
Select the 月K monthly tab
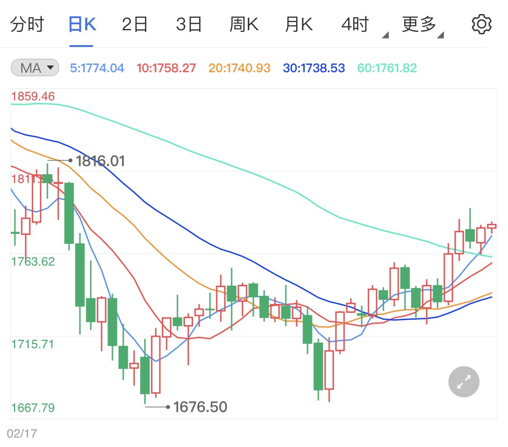click(x=299, y=24)
